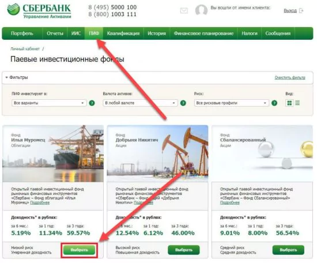Viewport: 317px width, 263px height.
Task: Open the Налоги tab
Action: click(249, 33)
